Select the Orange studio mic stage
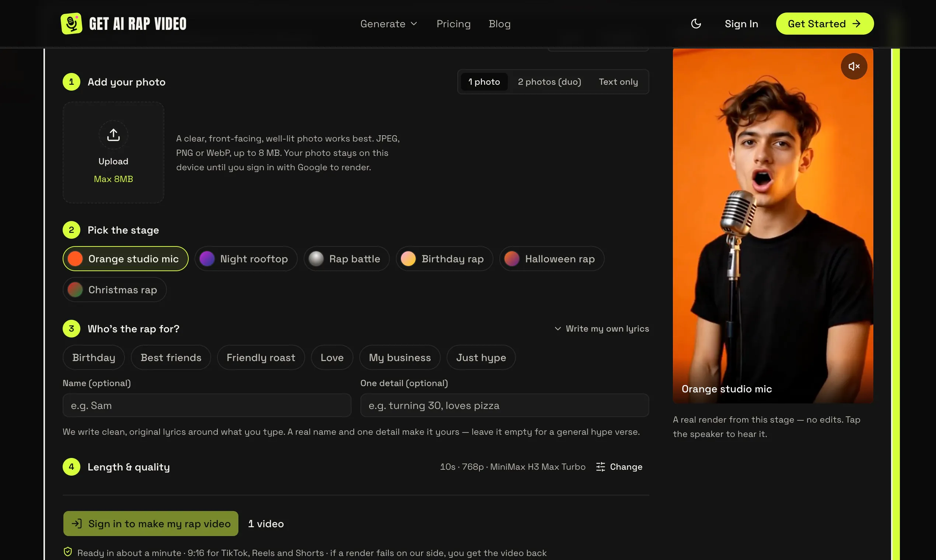 125,259
